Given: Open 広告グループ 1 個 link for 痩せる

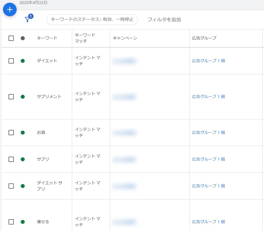Looking at the screenshot, I should pyautogui.click(x=208, y=222).
